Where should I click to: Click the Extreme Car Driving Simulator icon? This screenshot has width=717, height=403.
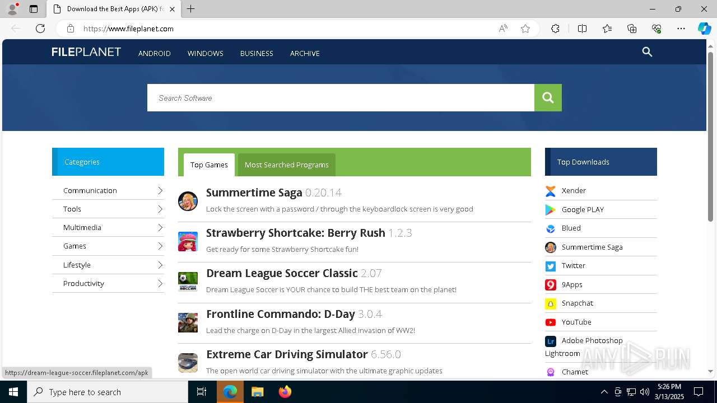pyautogui.click(x=188, y=363)
